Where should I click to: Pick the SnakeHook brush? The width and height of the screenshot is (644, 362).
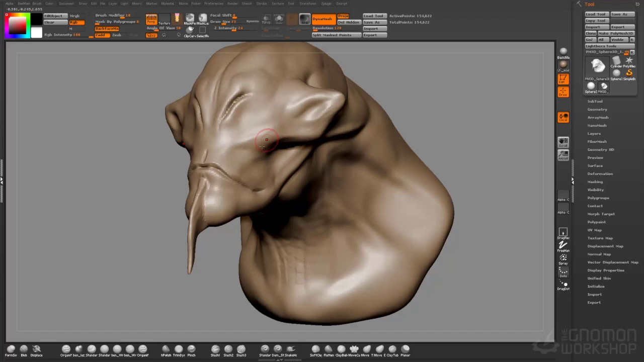[x=291, y=350]
